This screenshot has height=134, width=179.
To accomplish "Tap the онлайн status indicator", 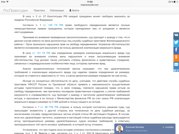I will (168, 127).
